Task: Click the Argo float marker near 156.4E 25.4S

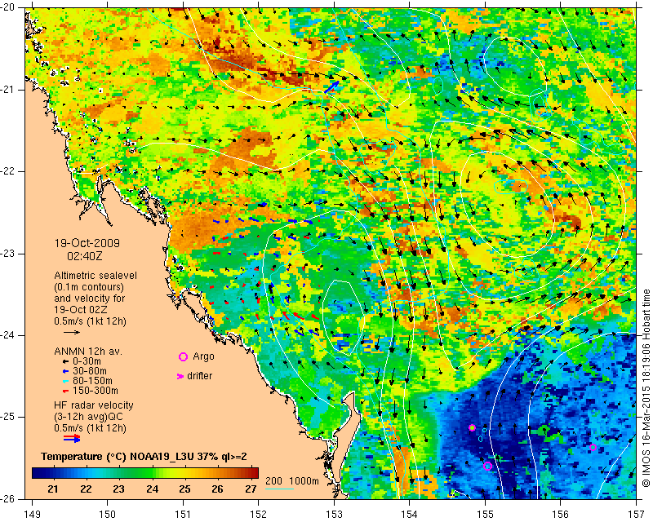Action: (x=593, y=448)
